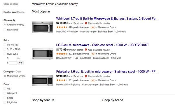Open the Microwave Ovens breadcrumb
This screenshot has height=105, width=175.
[43, 4]
